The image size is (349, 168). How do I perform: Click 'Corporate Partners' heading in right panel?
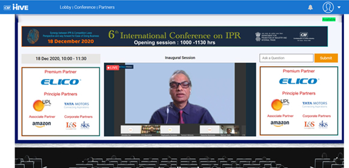pyautogui.click(x=317, y=116)
